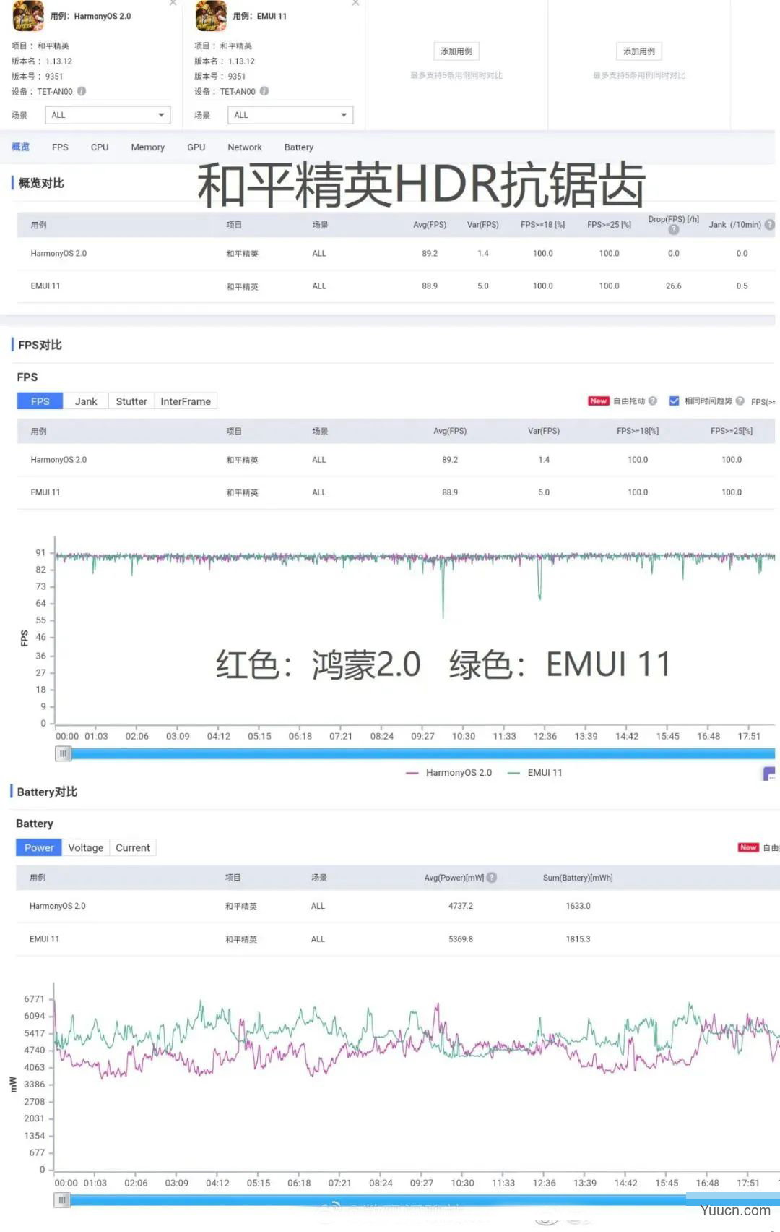Click the 4737.2 average power value
780x1232 pixels.
pyautogui.click(x=461, y=906)
